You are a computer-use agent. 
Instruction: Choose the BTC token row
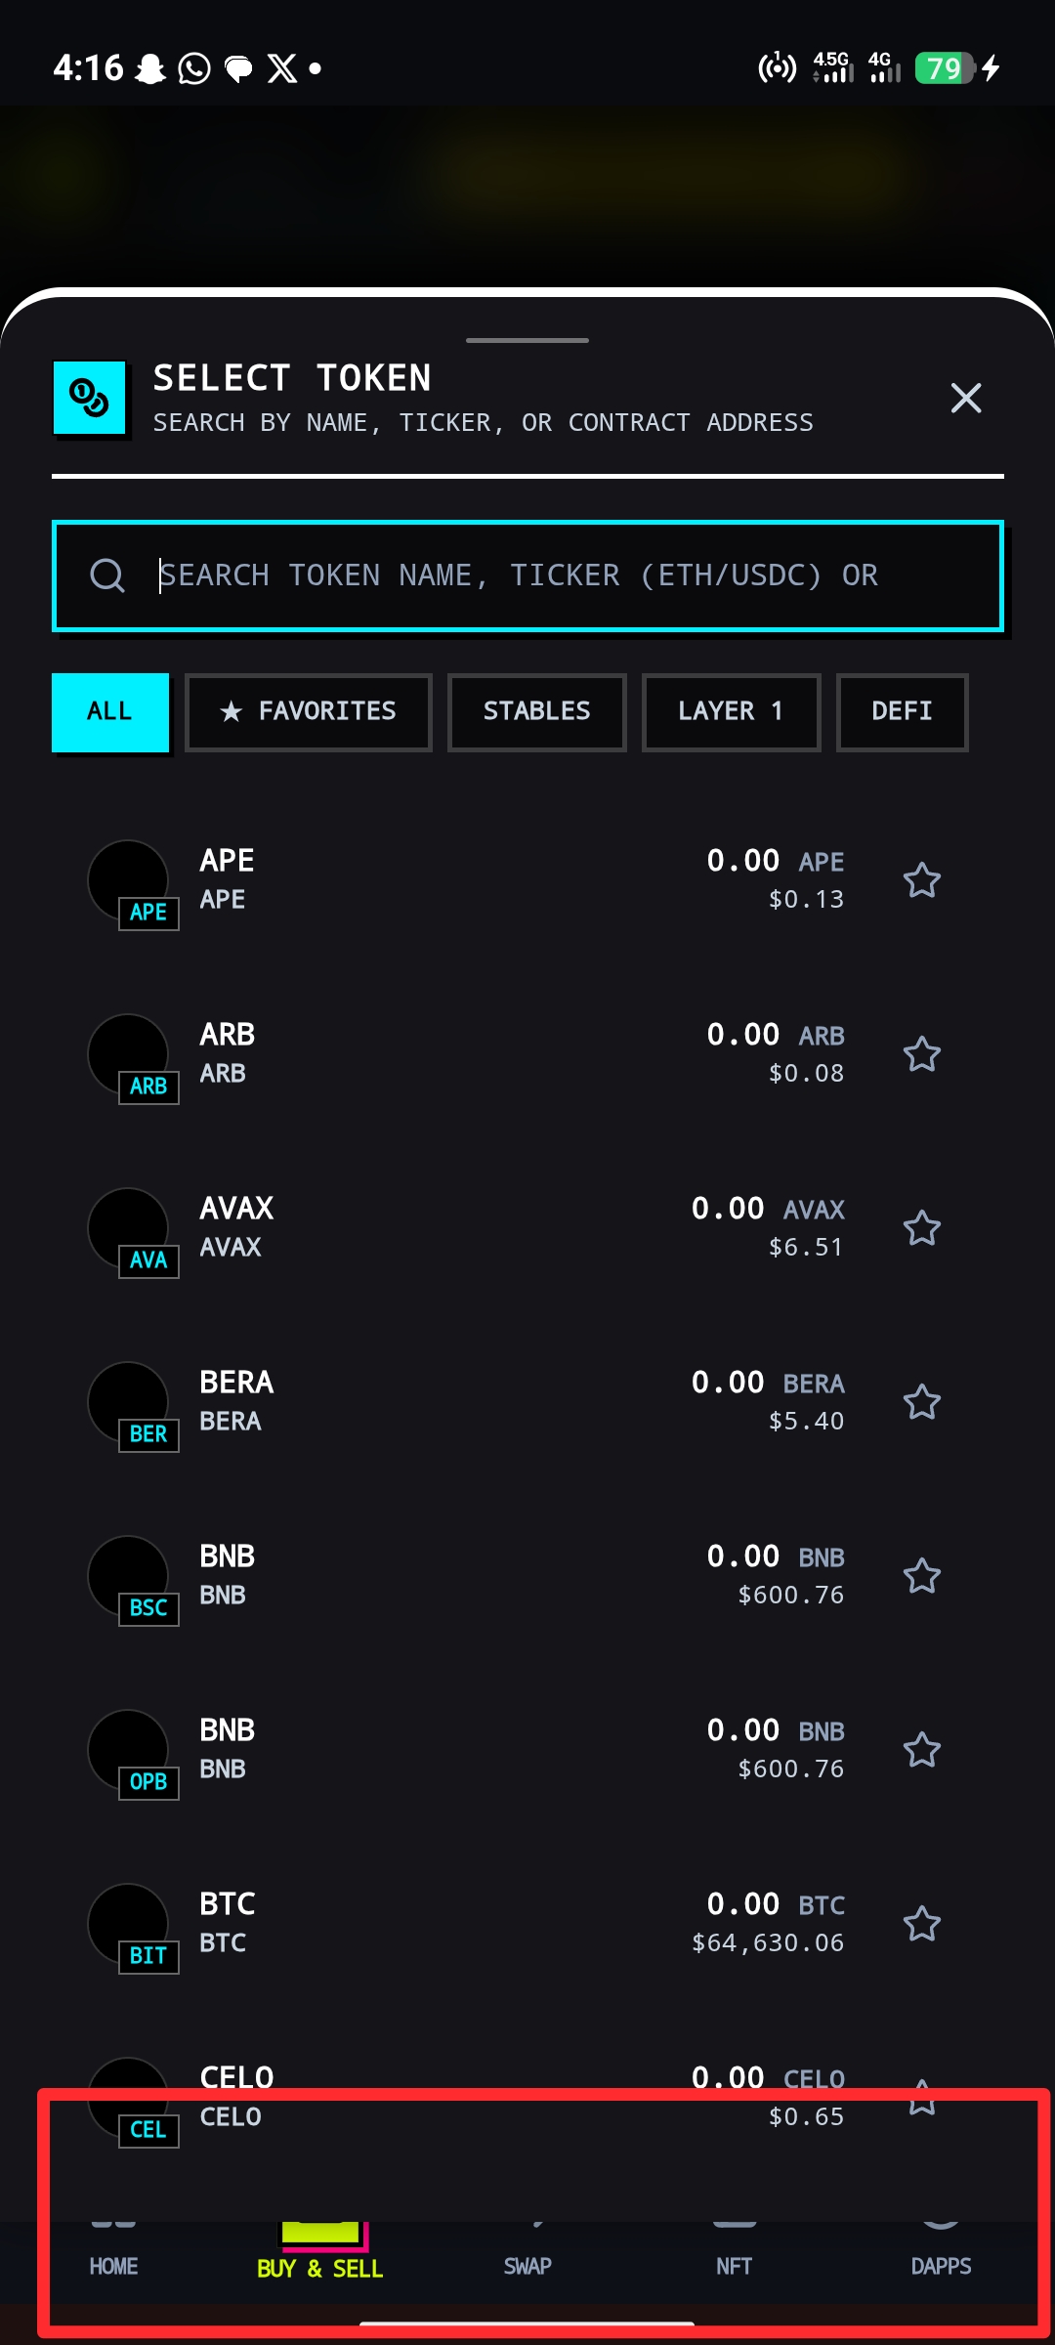coord(527,1924)
